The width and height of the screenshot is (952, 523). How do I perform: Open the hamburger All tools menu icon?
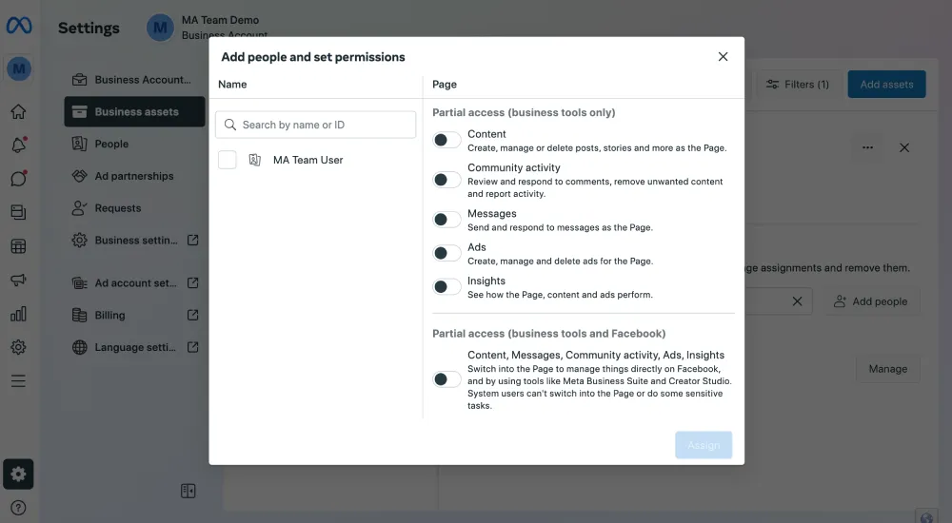coord(18,381)
